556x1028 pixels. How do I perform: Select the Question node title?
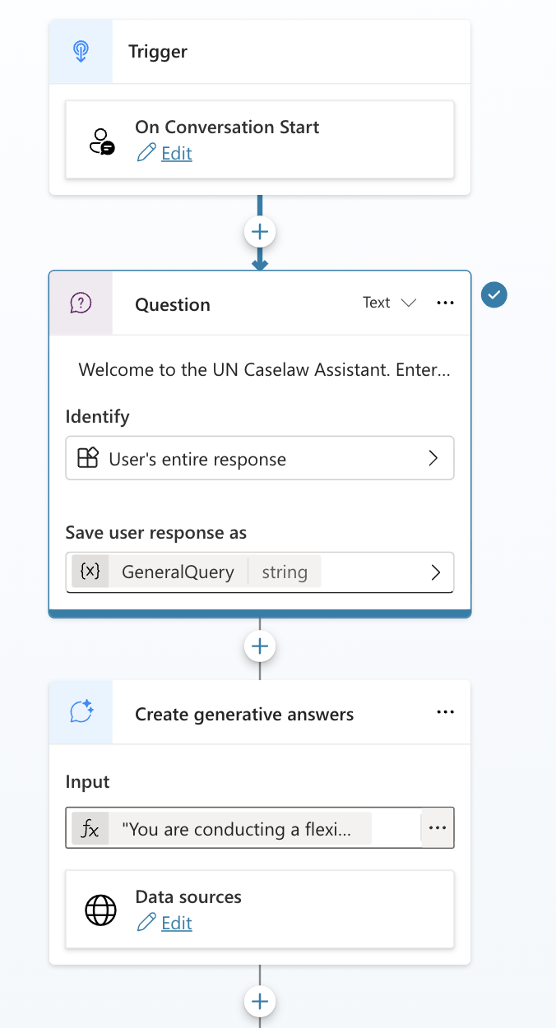tap(173, 304)
